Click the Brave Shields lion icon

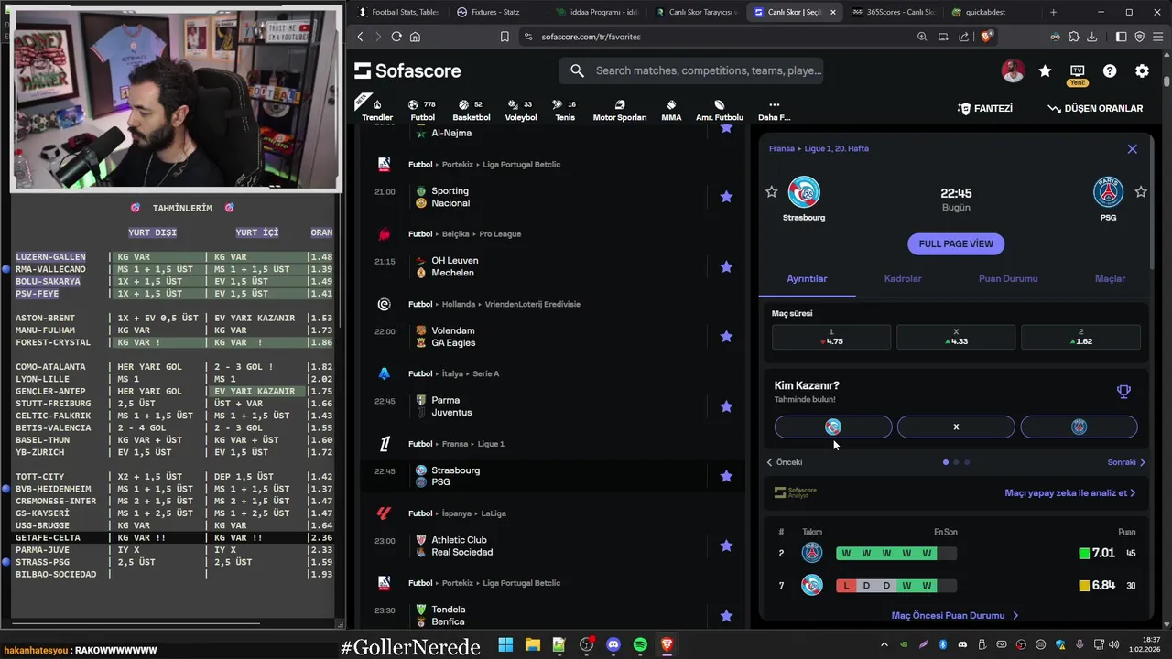pos(986,37)
